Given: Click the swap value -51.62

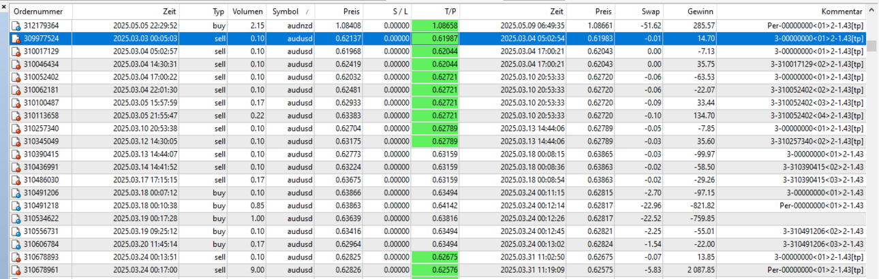Looking at the screenshot, I should 649,25.
